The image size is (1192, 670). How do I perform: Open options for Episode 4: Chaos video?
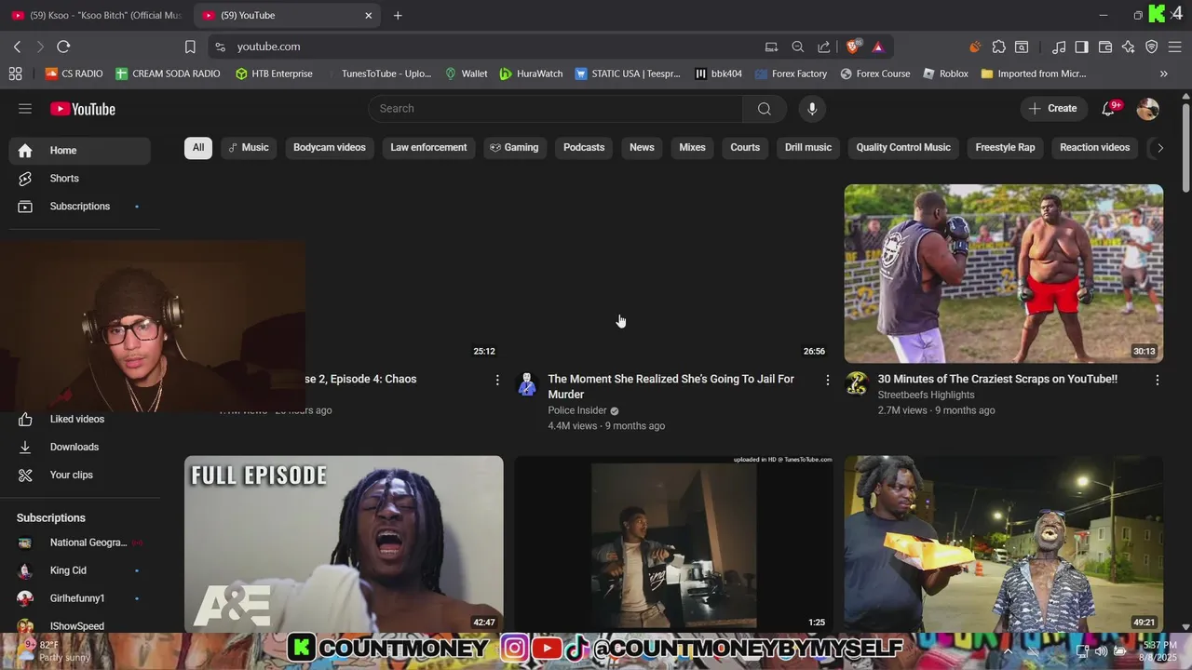coord(497,380)
